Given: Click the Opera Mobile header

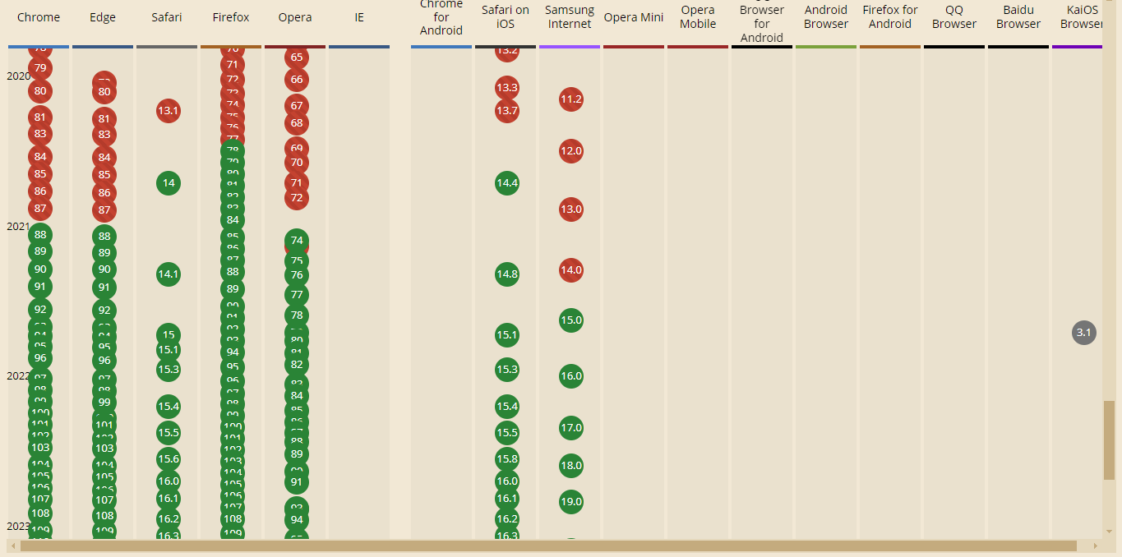Looking at the screenshot, I should pos(698,17).
